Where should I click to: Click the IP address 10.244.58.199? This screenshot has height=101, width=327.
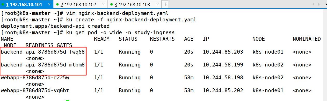[223, 65]
